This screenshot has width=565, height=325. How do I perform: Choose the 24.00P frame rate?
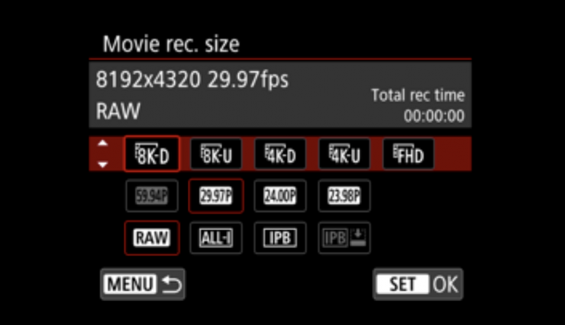point(280,196)
